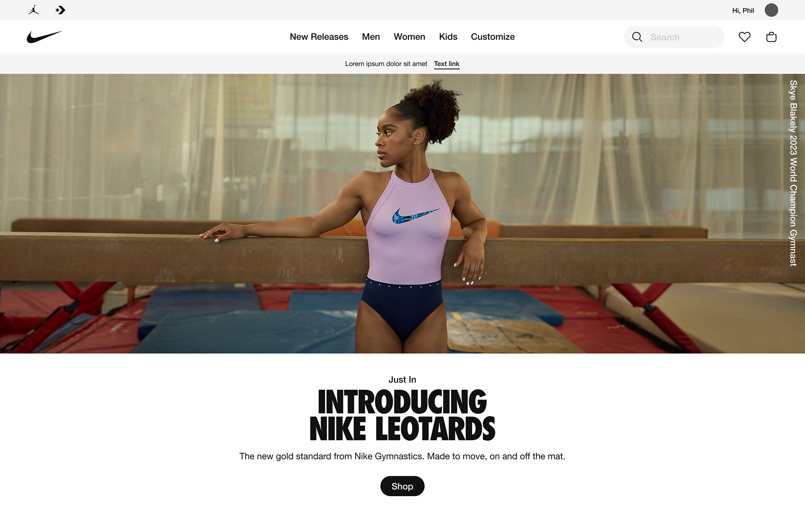
Task: Open the shopping bag icon
Action: (x=771, y=37)
